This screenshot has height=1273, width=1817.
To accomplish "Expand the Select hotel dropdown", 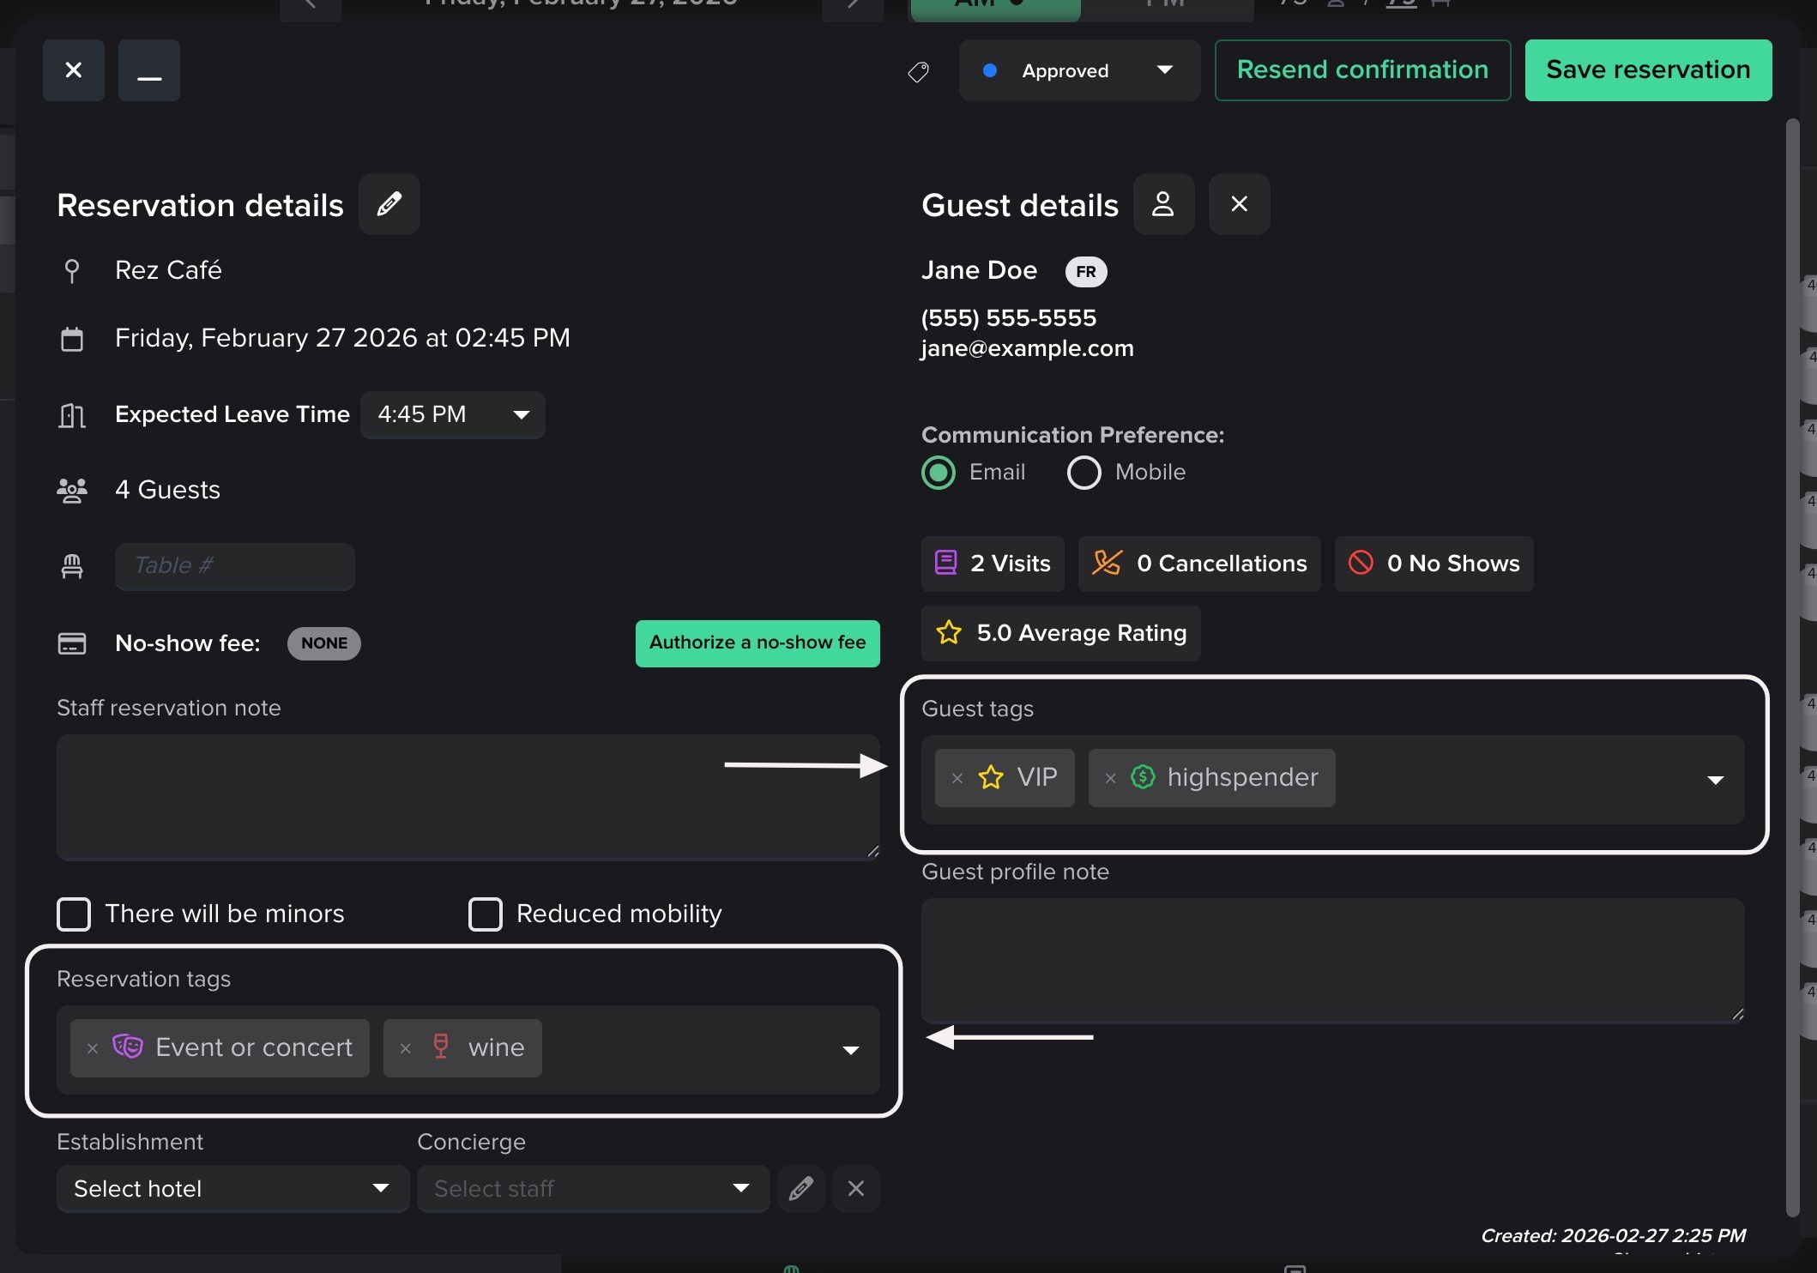I will click(x=232, y=1188).
